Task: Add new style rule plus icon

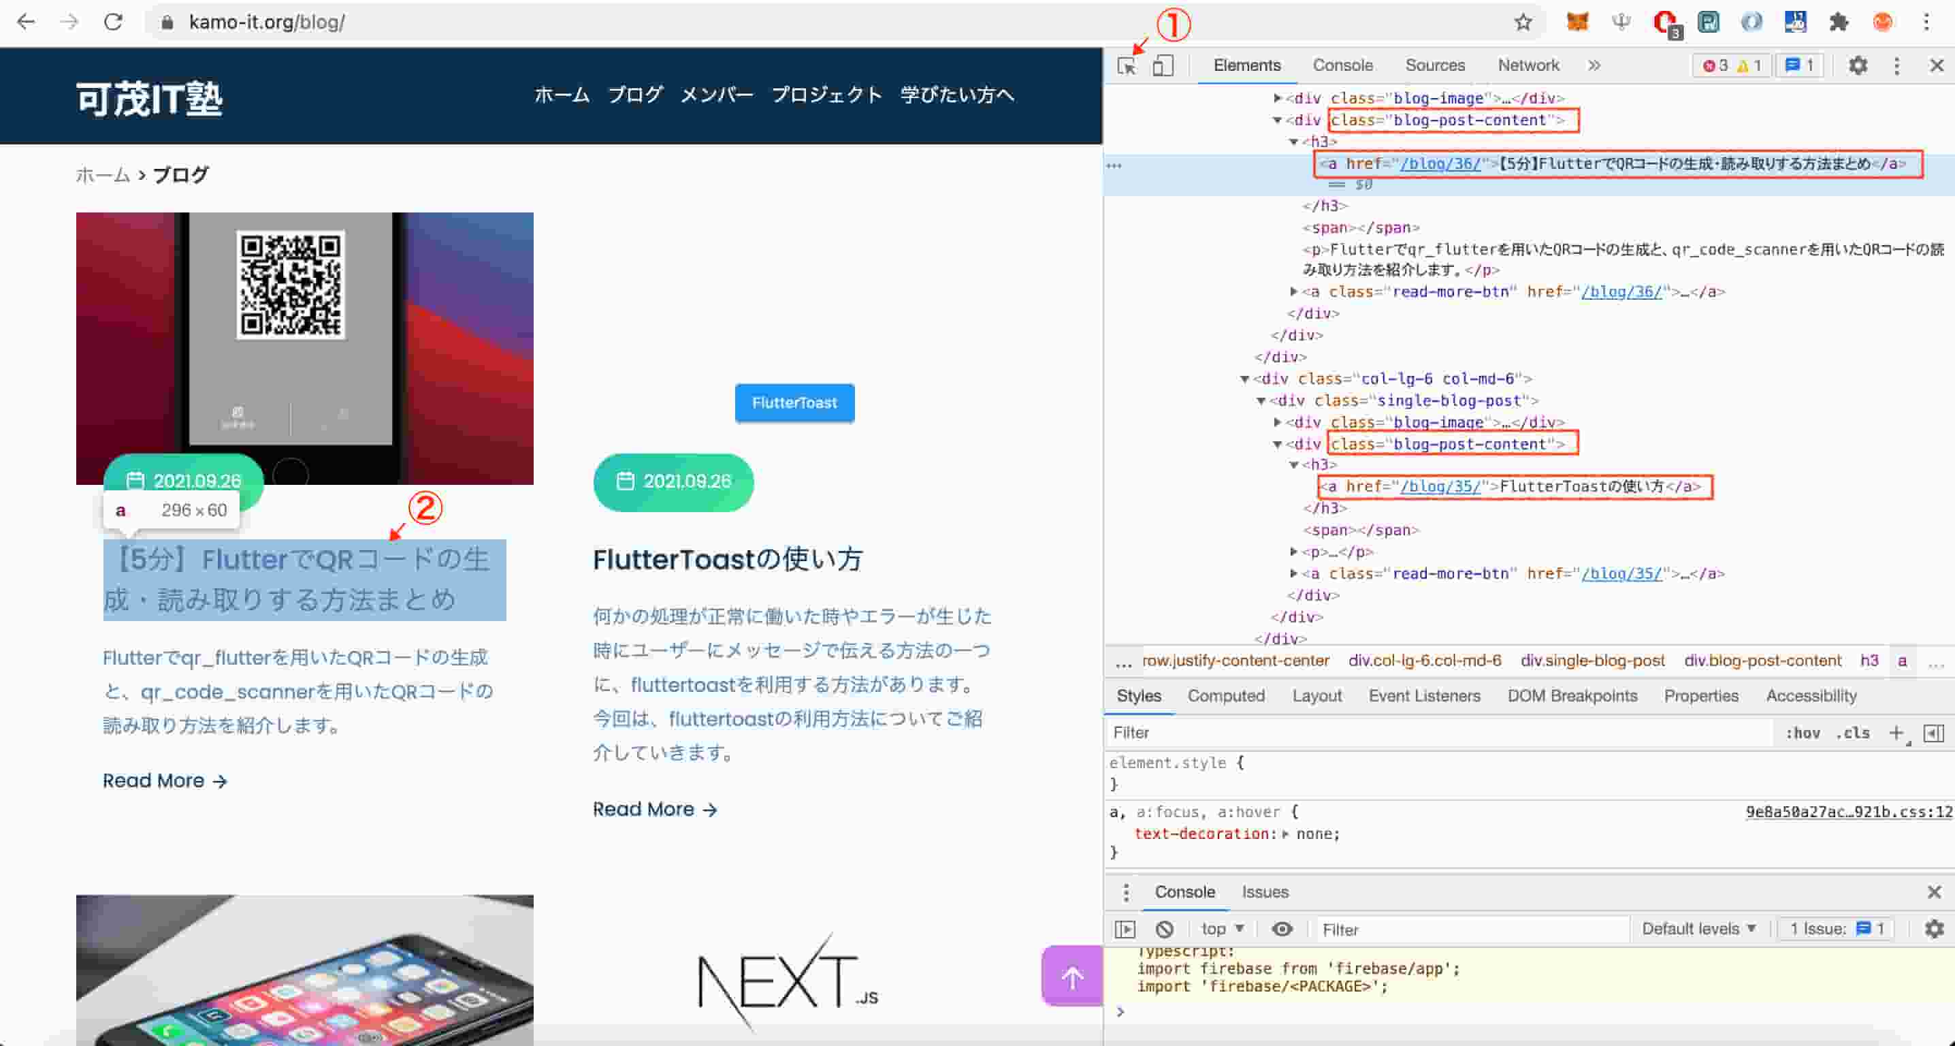Action: pos(1896,733)
